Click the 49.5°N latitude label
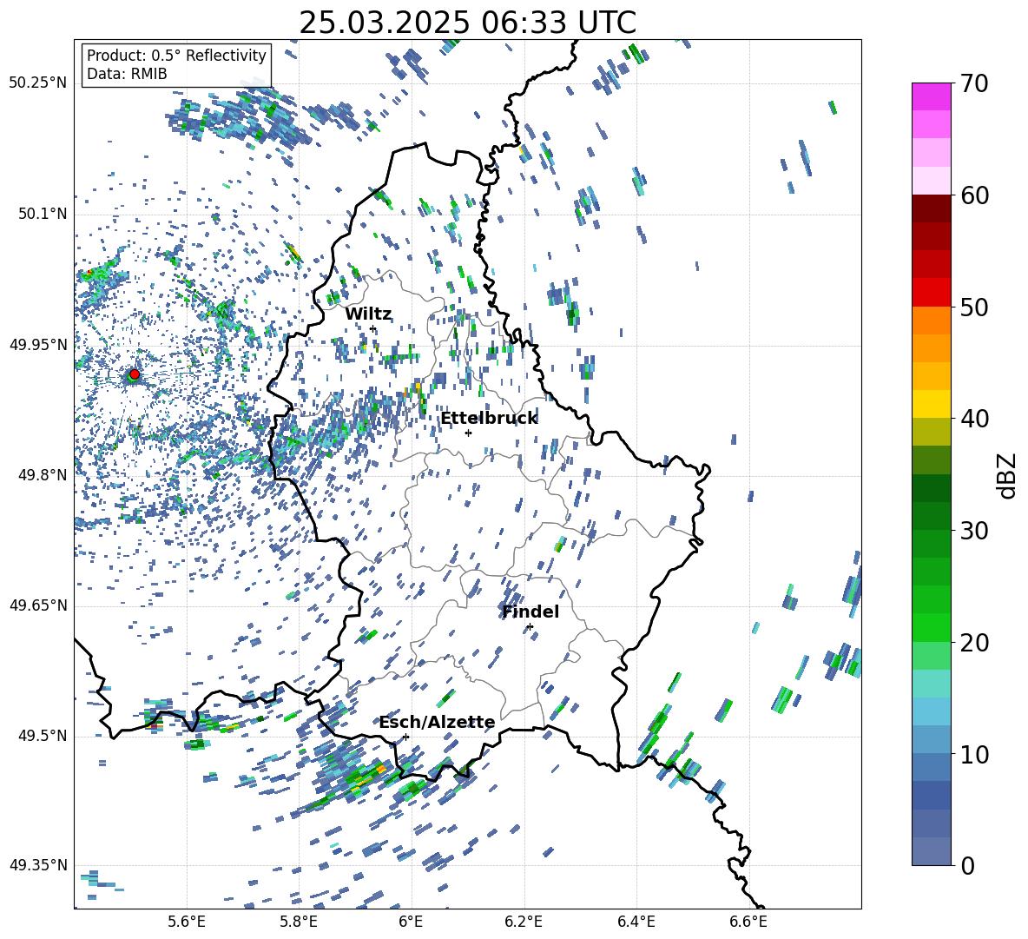Viewport: 1028px width, 939px height. coord(41,735)
